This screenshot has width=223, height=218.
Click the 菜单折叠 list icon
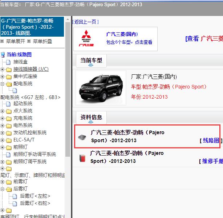(29, 41)
